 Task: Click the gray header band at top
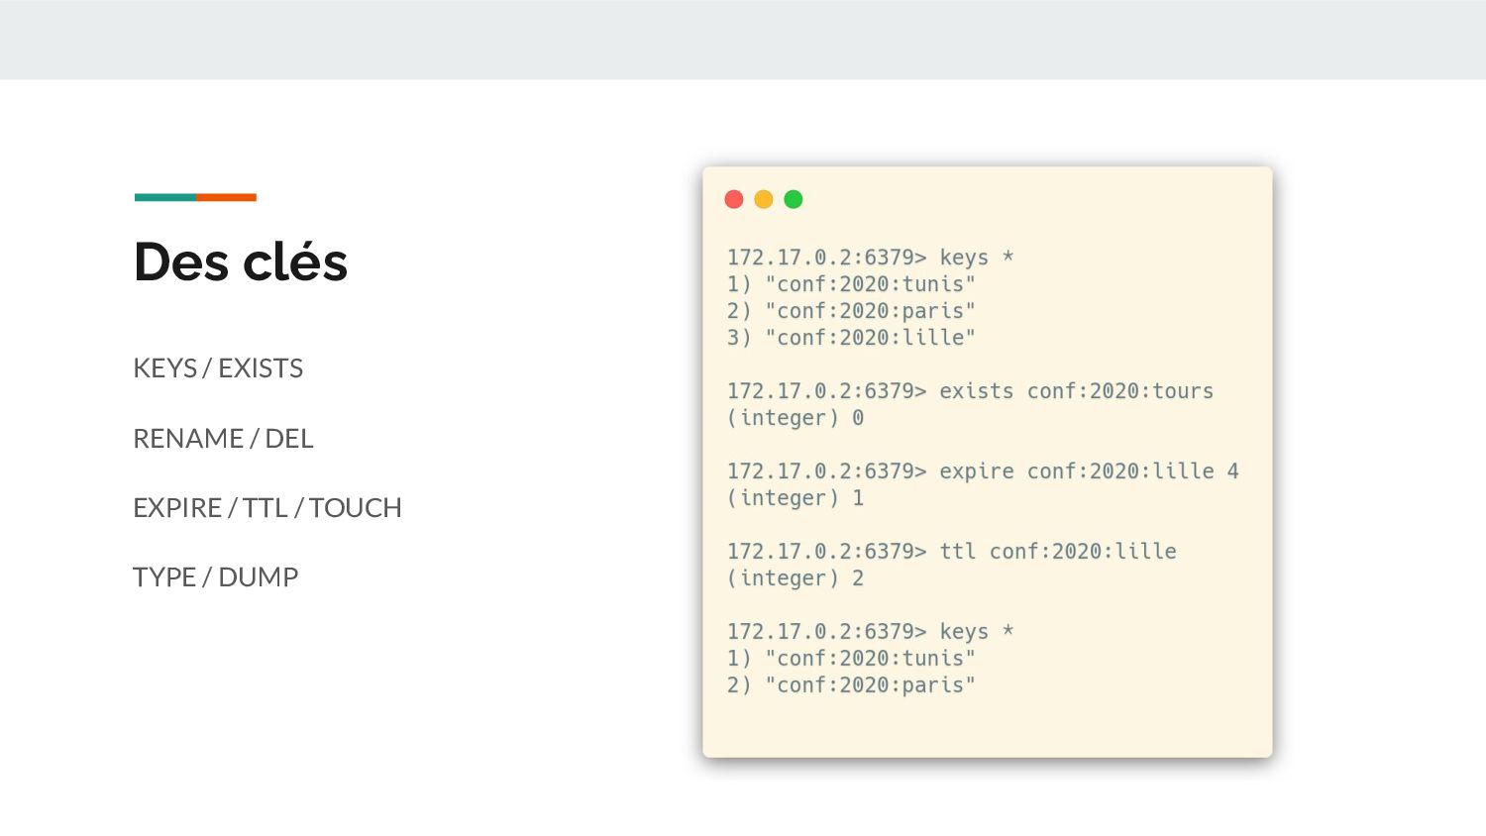[743, 40]
